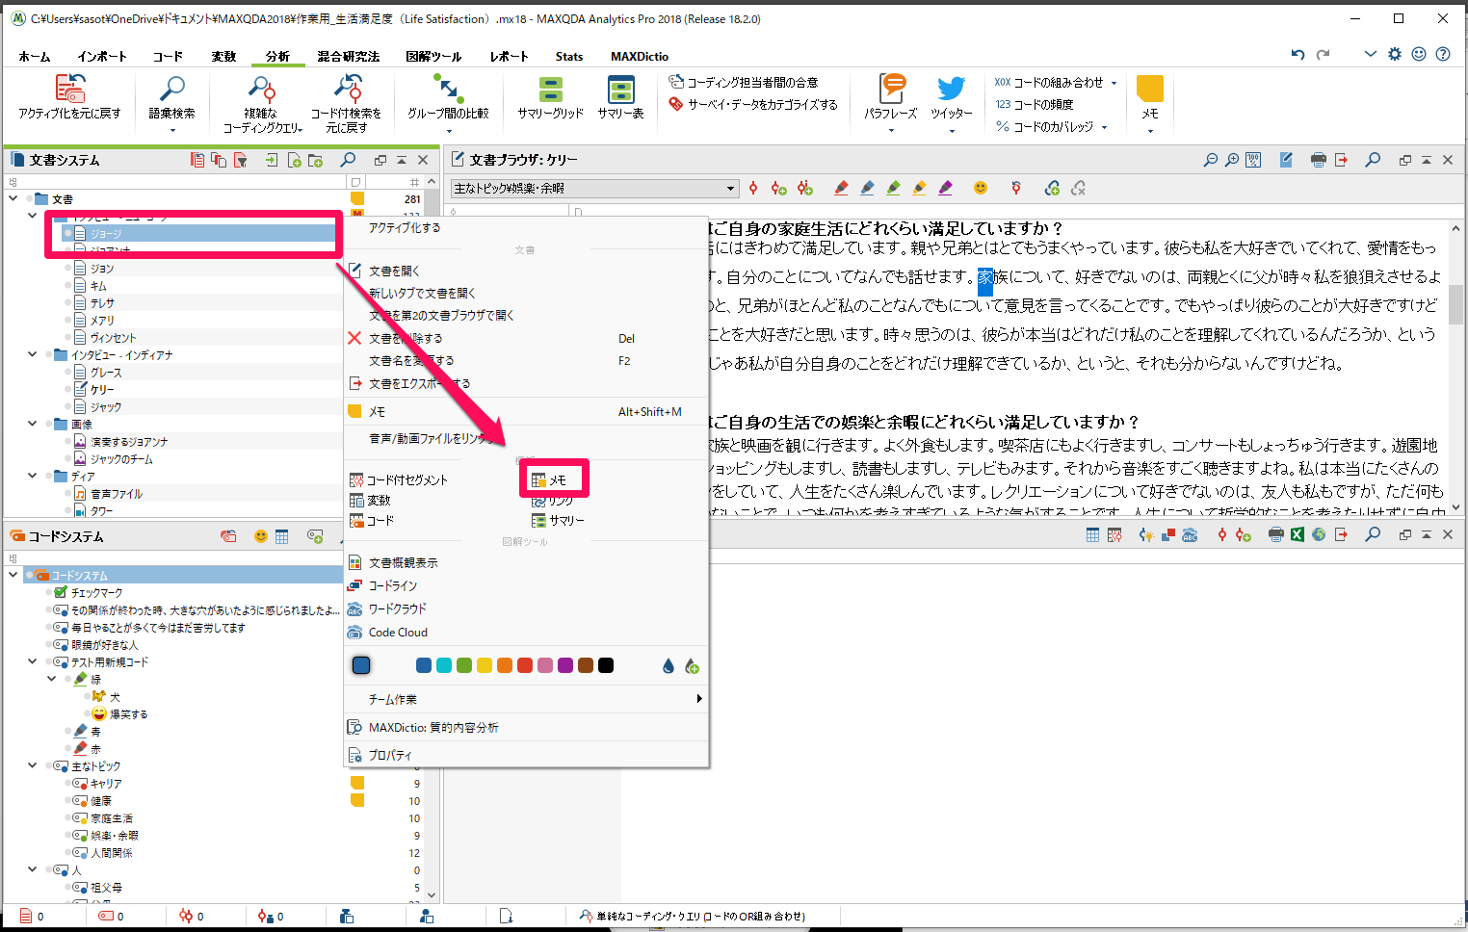This screenshot has width=1468, height=932.
Task: Click the Paraphrase (パラフレーズ) speech bubble icon
Action: [892, 88]
